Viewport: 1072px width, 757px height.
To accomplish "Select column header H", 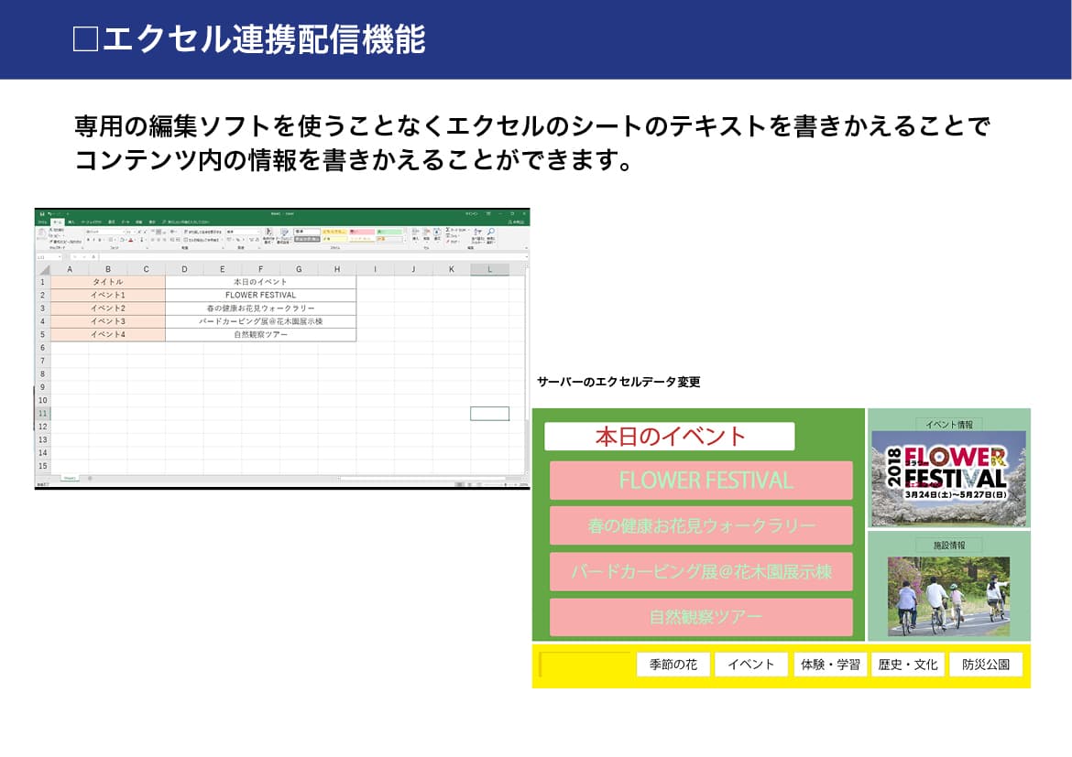I will [x=337, y=269].
